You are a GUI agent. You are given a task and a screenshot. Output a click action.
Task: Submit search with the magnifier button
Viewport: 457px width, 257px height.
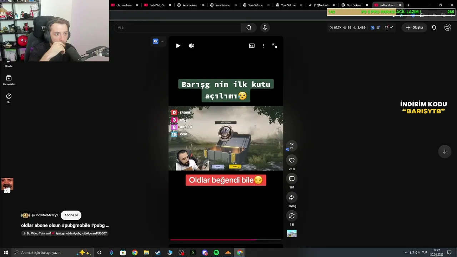249,27
